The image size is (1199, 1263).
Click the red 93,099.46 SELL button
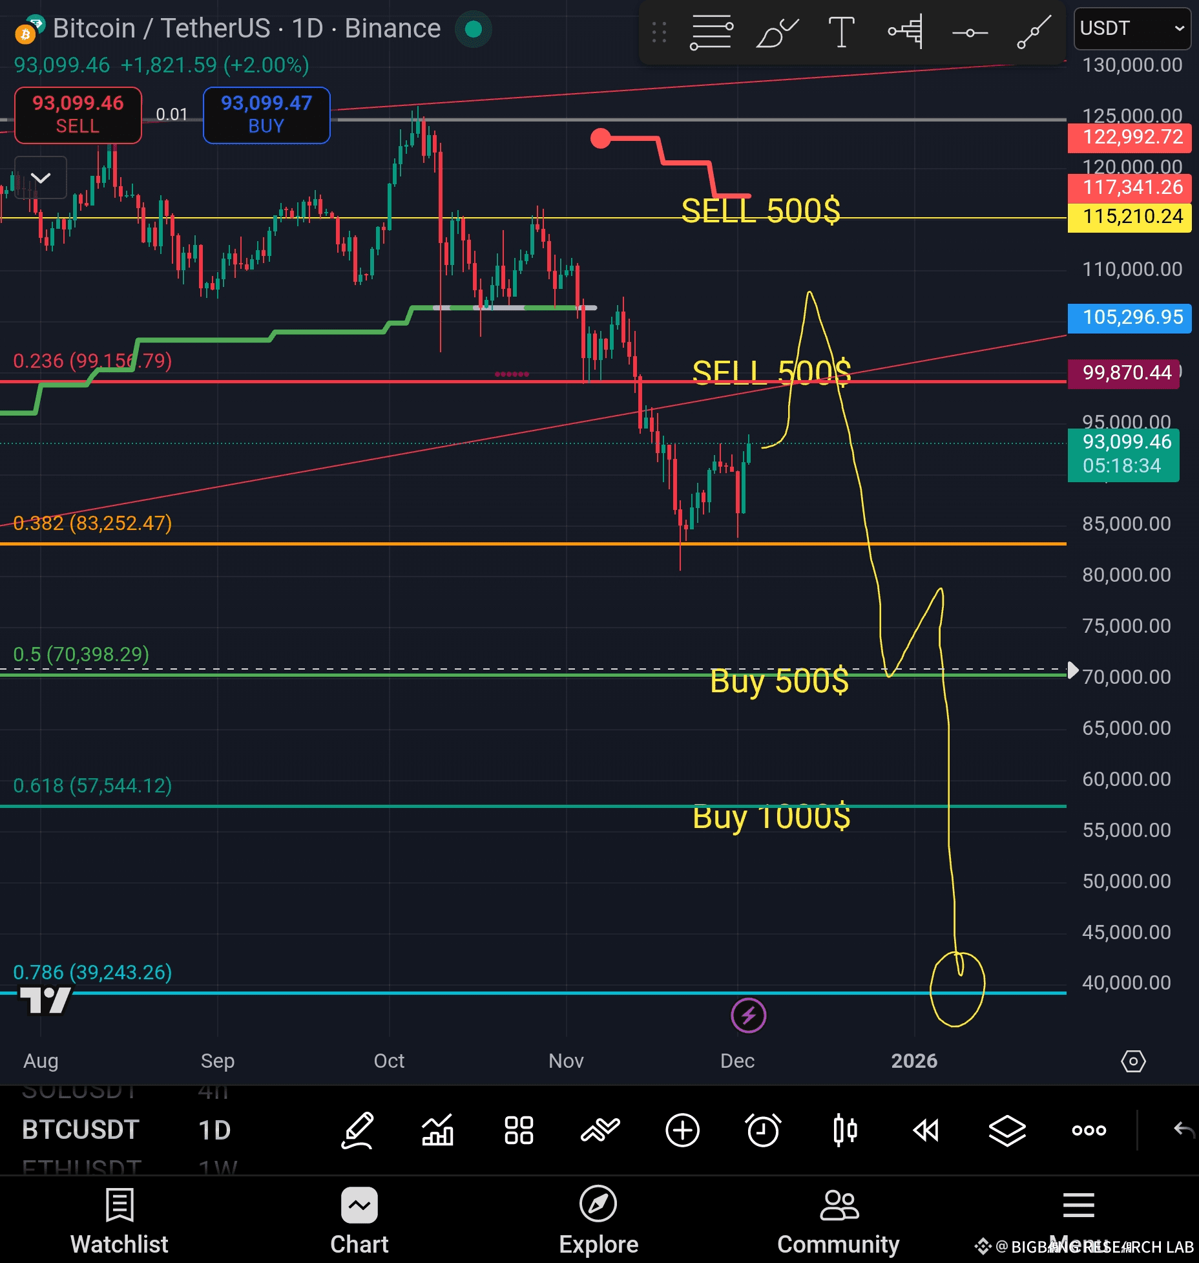tap(78, 114)
